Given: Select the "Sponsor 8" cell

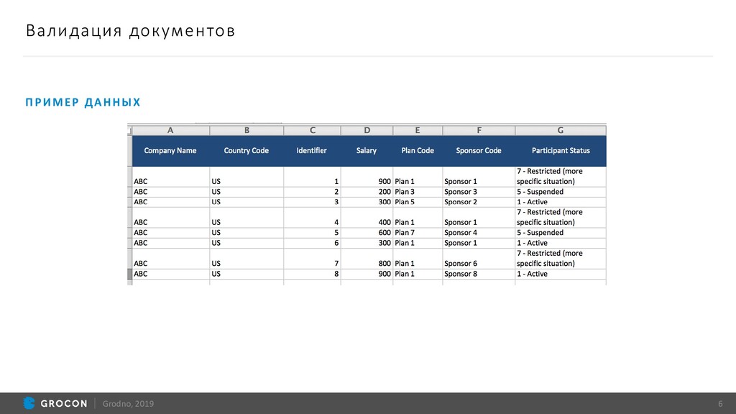Looking at the screenshot, I should pos(479,274).
